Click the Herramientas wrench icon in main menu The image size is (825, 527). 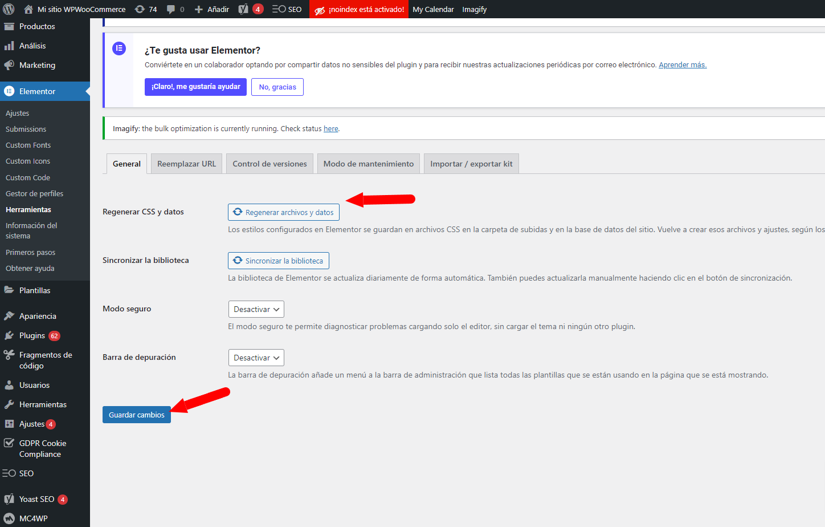(x=9, y=404)
